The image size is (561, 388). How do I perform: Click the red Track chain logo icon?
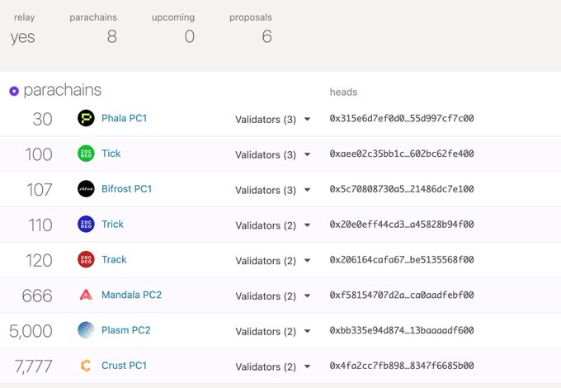(86, 259)
